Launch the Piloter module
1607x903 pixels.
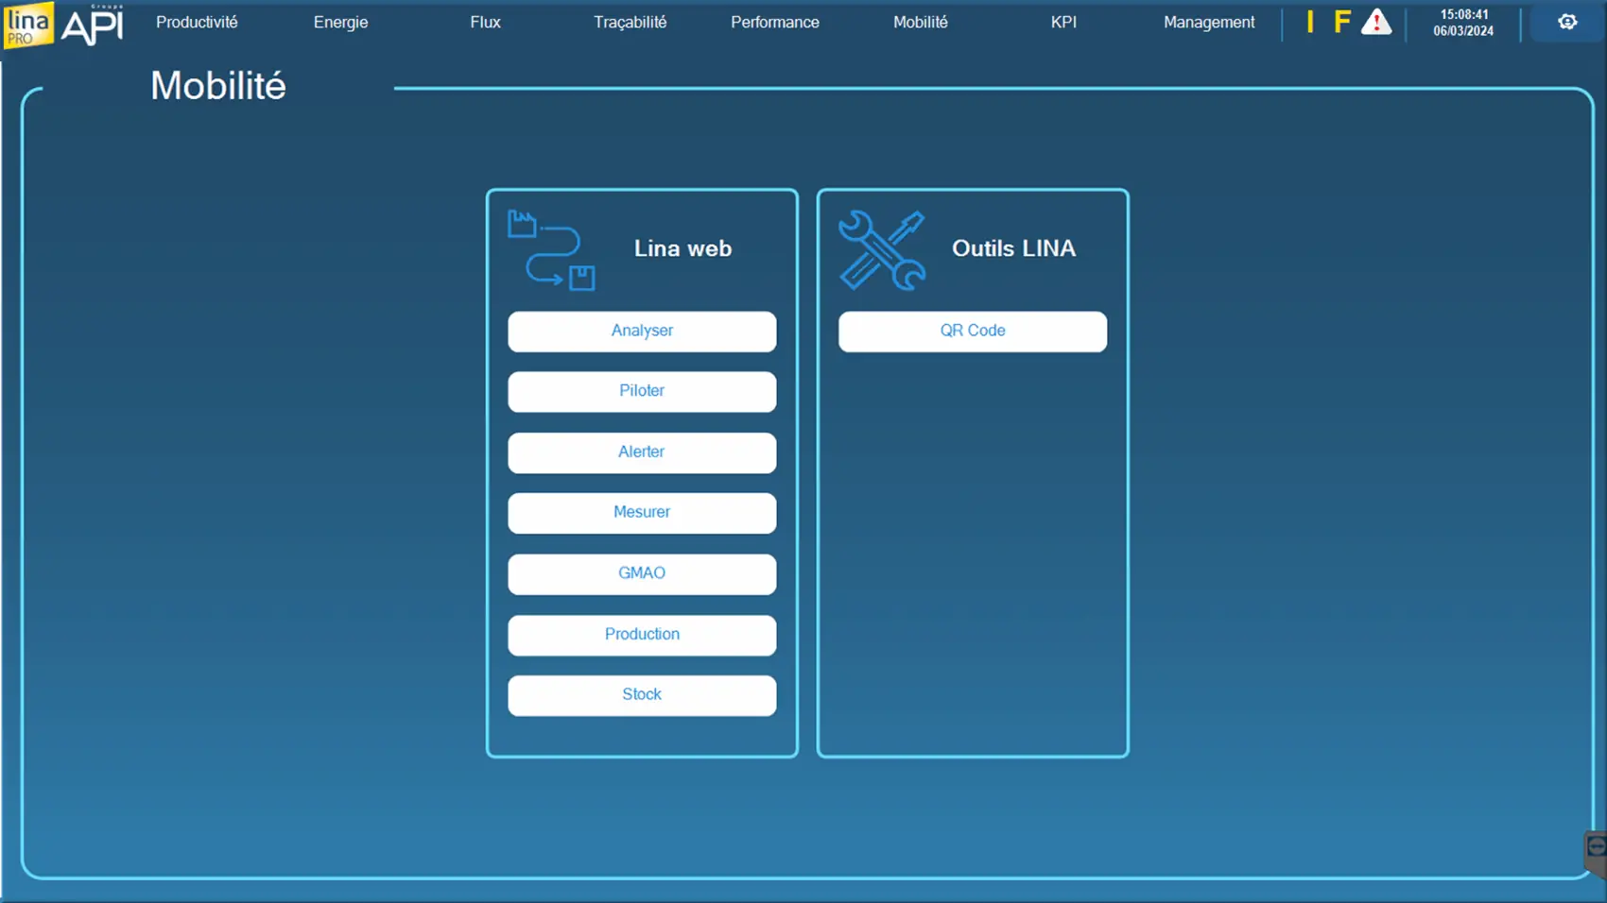coord(642,391)
